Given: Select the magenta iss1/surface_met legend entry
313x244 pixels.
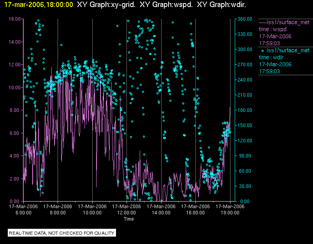Looking at the screenshot, I should (288, 22).
